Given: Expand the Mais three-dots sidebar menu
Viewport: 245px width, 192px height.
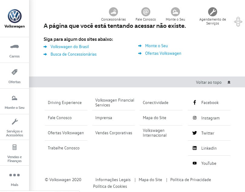Looking at the screenshot, I should (15, 175).
